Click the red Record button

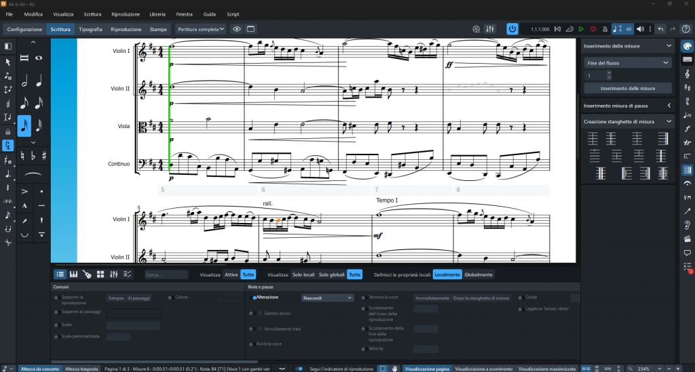point(593,29)
